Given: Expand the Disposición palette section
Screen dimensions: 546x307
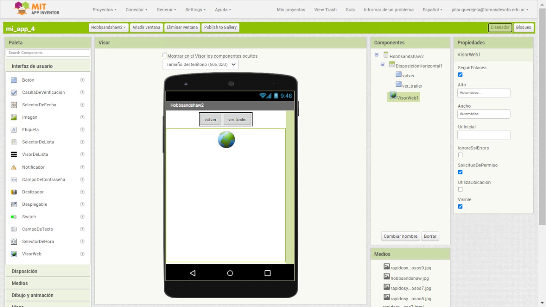Looking at the screenshot, I should [x=48, y=271].
